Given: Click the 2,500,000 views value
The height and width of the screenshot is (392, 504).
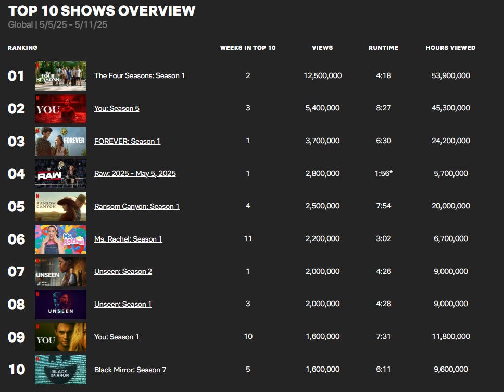Looking at the screenshot, I should tap(322, 206).
